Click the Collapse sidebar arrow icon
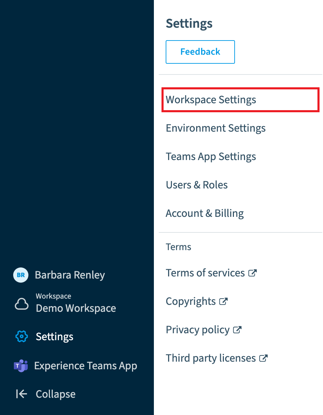The width and height of the screenshot is (323, 415). pyautogui.click(x=21, y=394)
